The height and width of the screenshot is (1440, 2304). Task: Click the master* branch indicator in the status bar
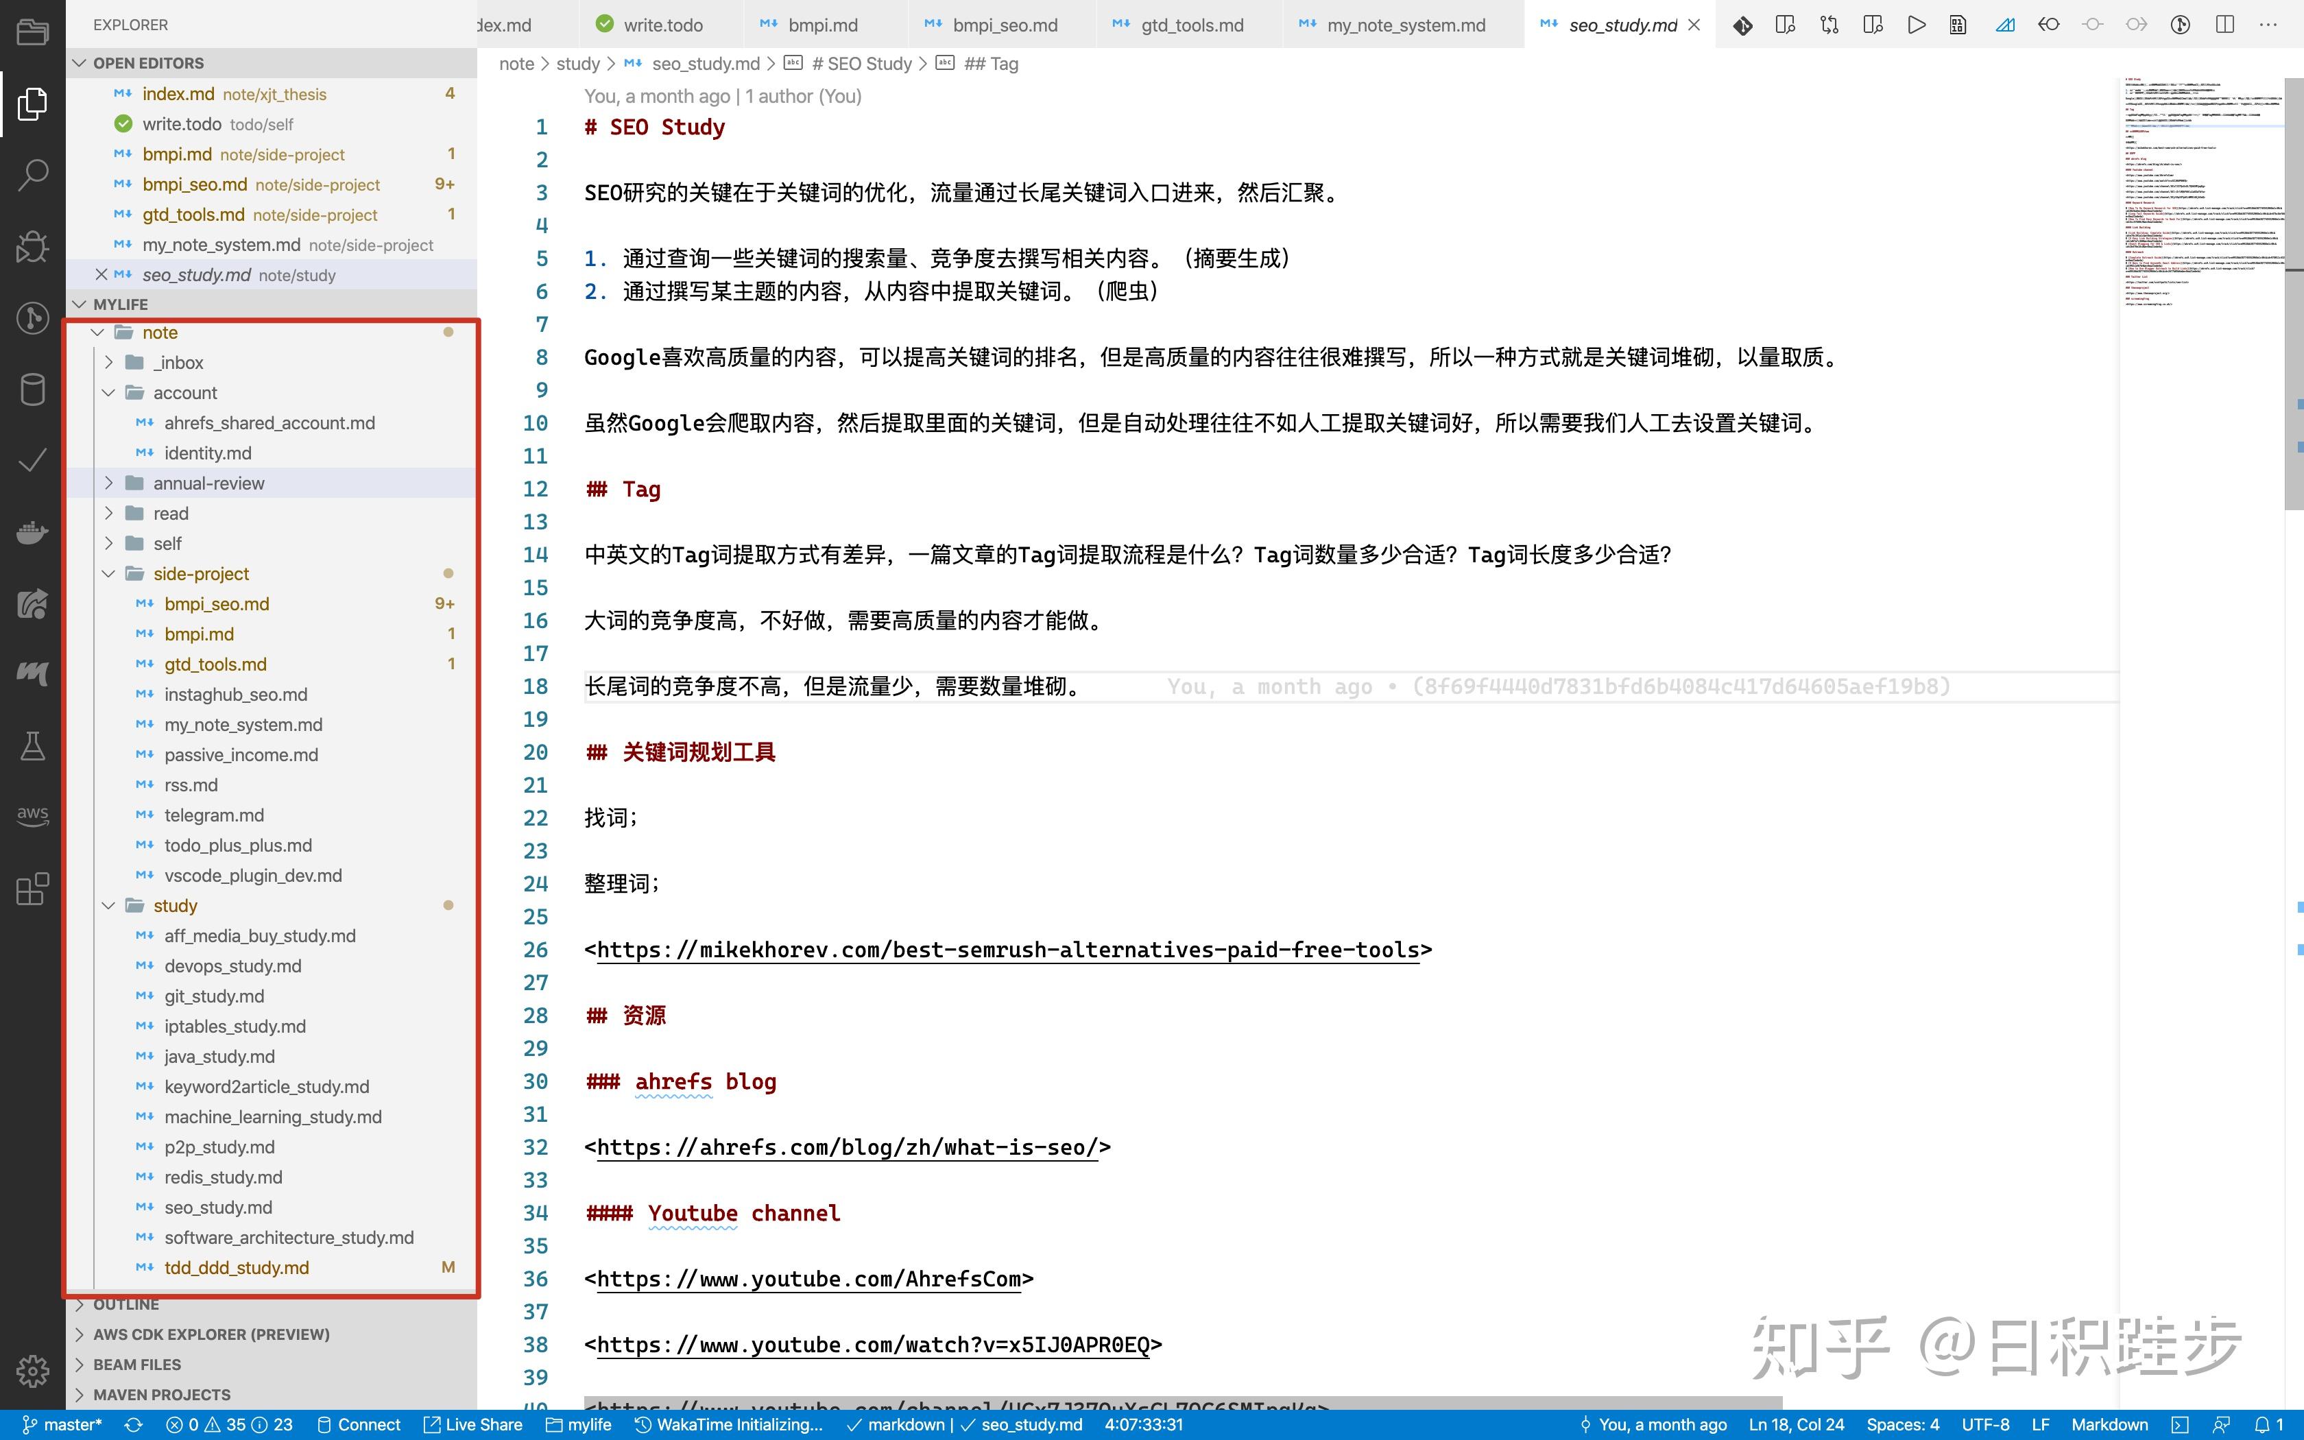[x=64, y=1424]
